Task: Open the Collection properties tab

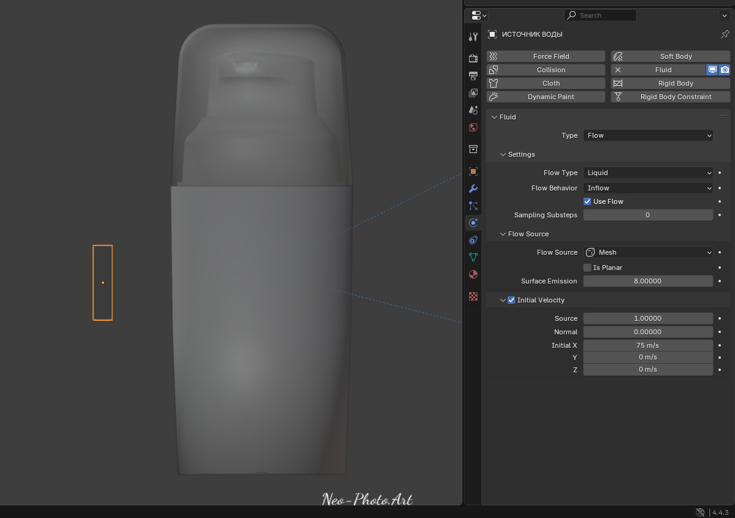Action: click(473, 149)
